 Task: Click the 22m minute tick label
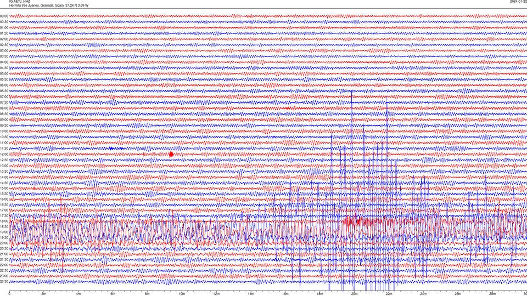coord(389,294)
